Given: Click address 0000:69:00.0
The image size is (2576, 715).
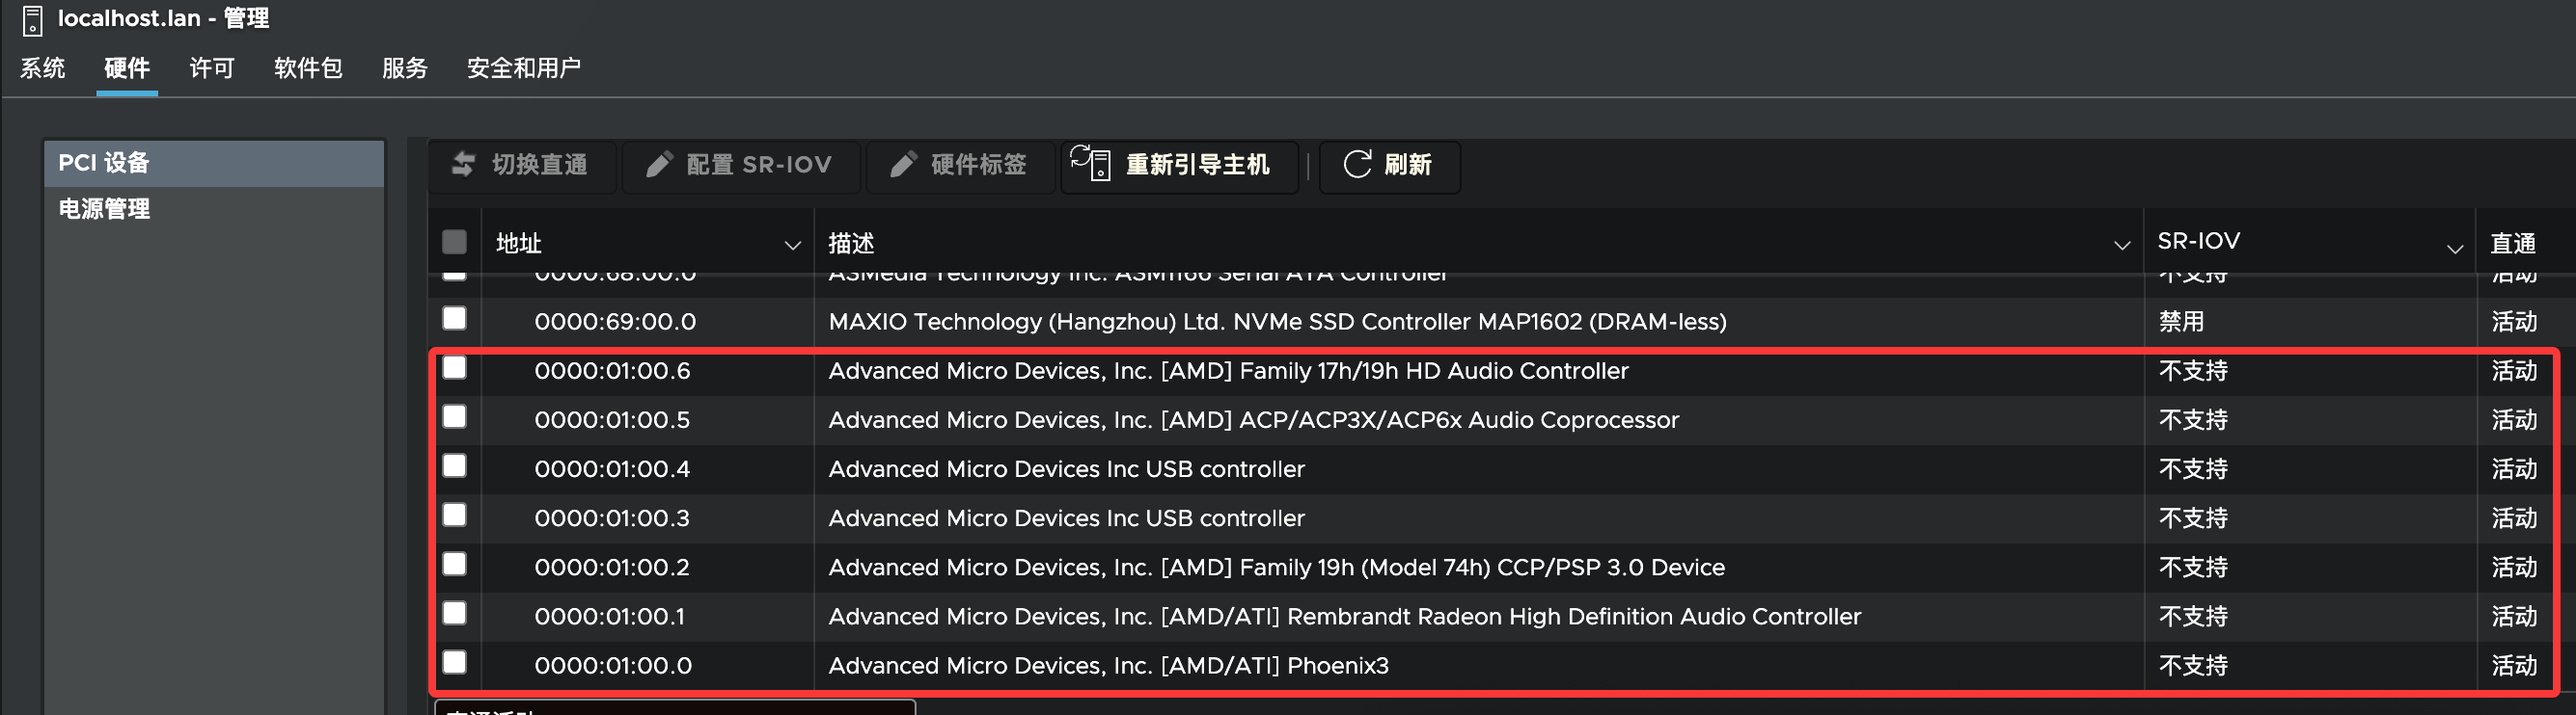Looking at the screenshot, I should pyautogui.click(x=615, y=322).
